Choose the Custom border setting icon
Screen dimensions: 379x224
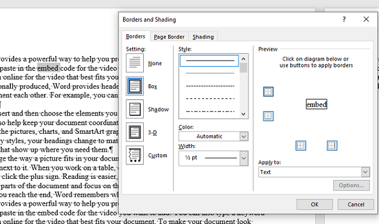[135, 155]
